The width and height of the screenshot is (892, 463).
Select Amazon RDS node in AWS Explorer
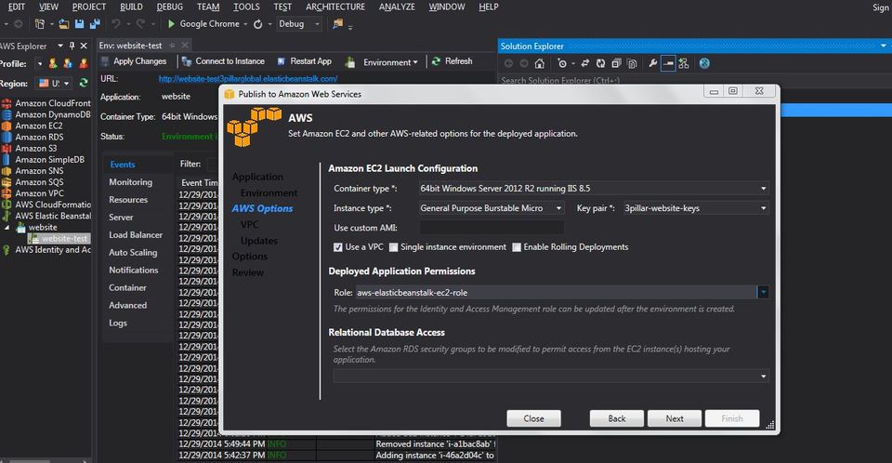tap(39, 137)
